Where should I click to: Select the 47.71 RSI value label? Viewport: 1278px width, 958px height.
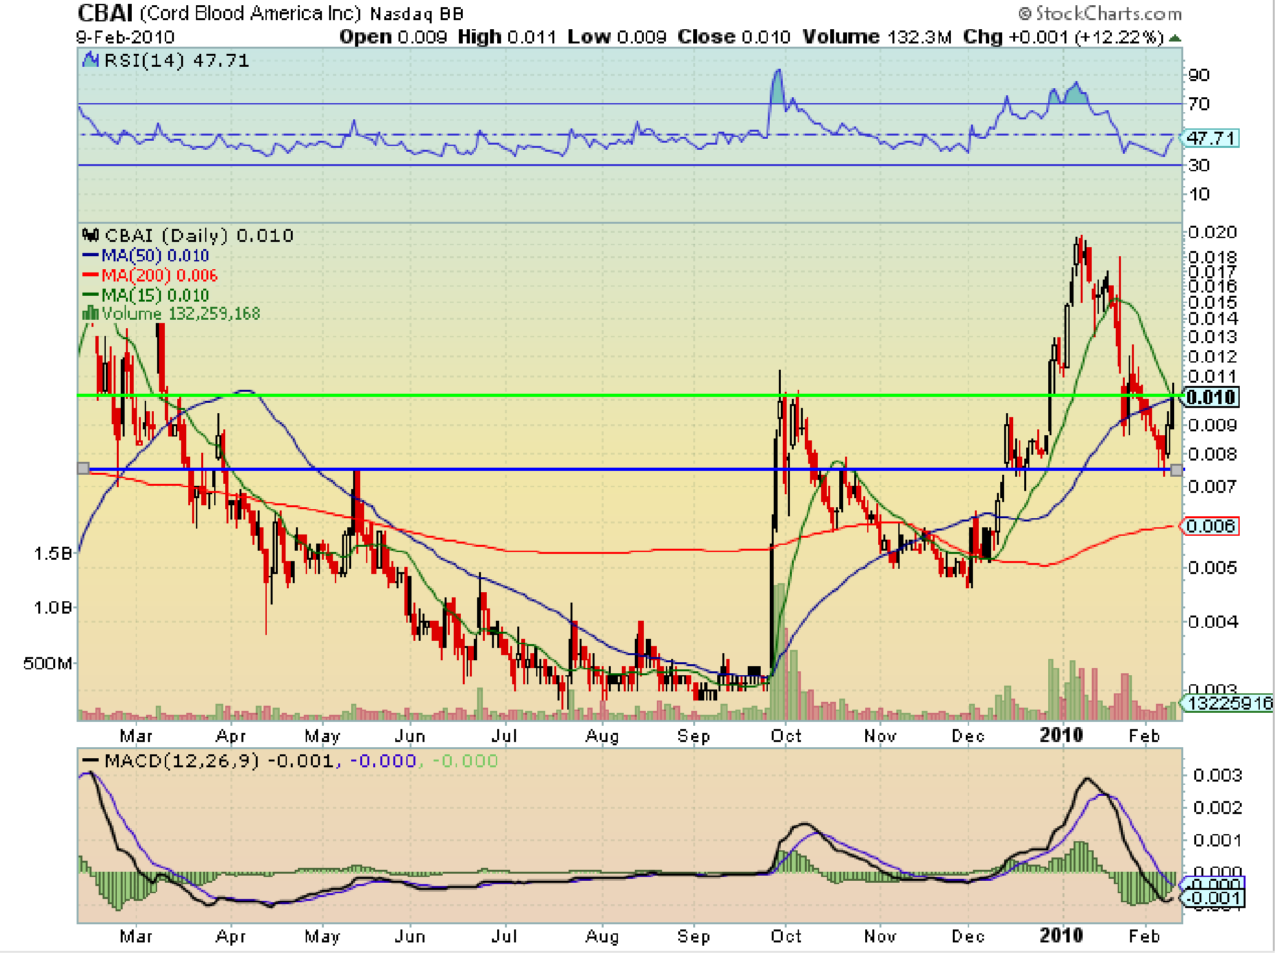1210,138
